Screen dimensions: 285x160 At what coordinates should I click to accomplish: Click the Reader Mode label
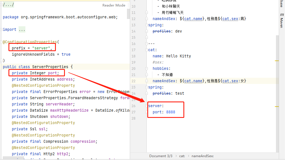(114, 5)
